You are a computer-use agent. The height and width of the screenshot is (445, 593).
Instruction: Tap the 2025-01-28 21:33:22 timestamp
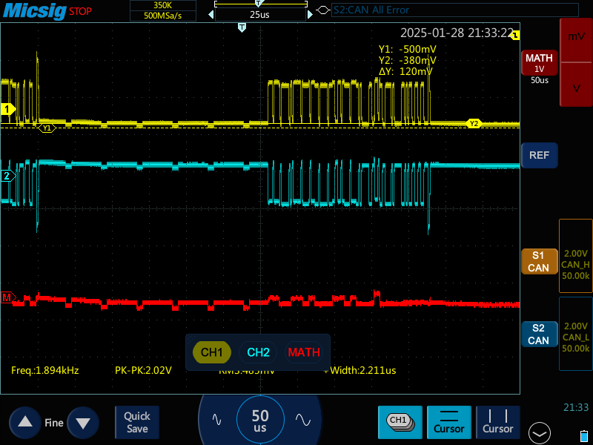point(457,33)
